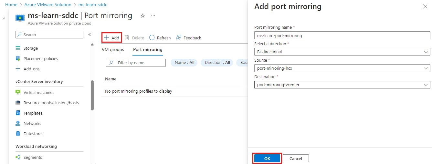The image size is (432, 164).
Task: Click the Templates icon
Action: pyautogui.click(x=18, y=113)
